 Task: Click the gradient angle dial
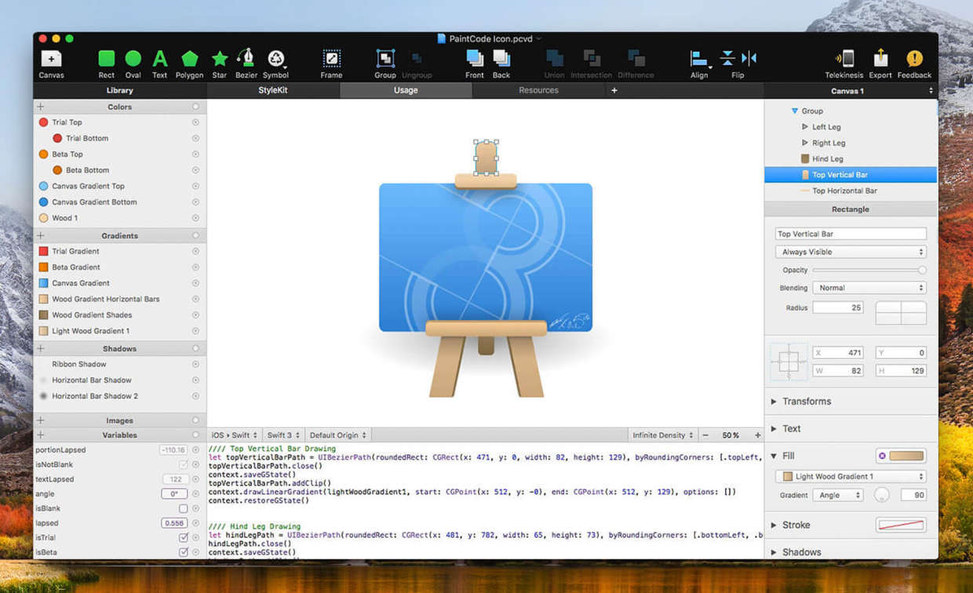click(x=882, y=495)
